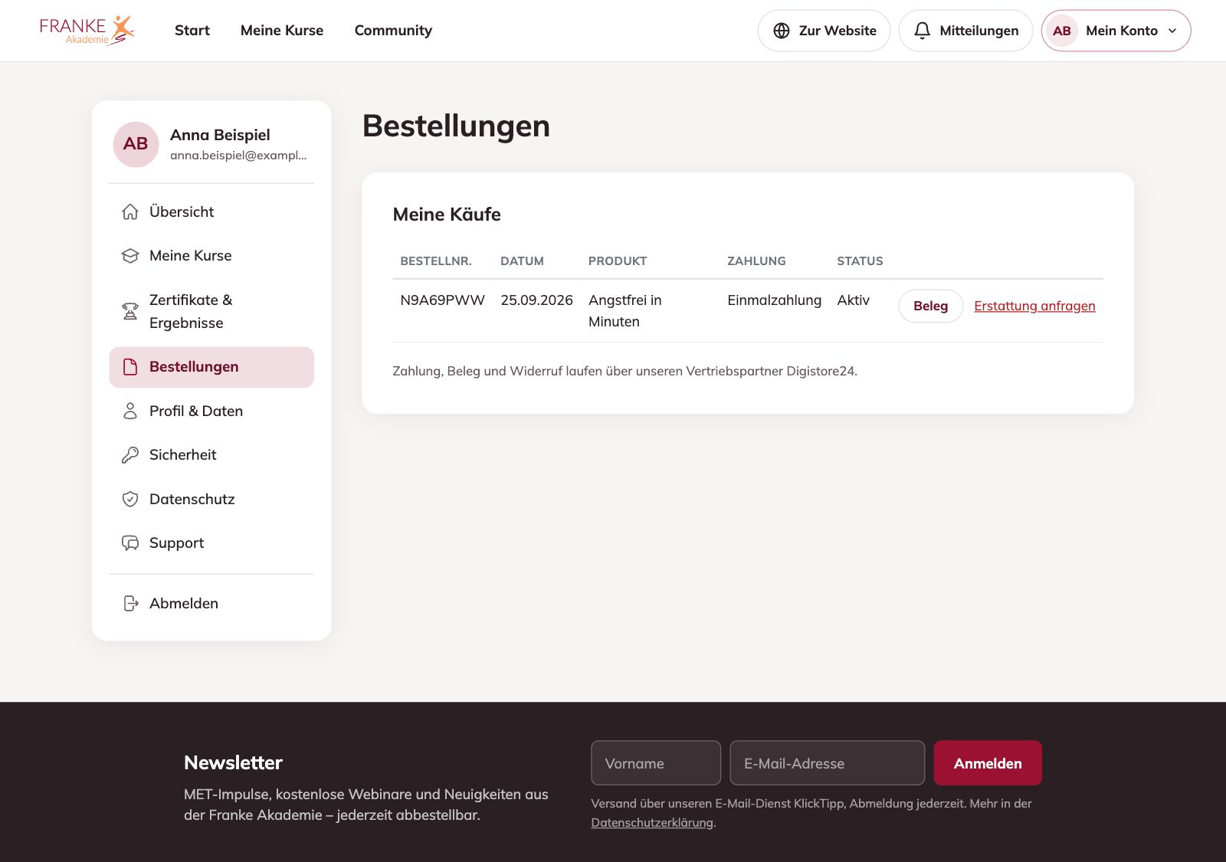
Task: Go to Meine Kurse in top navigation
Action: point(282,31)
